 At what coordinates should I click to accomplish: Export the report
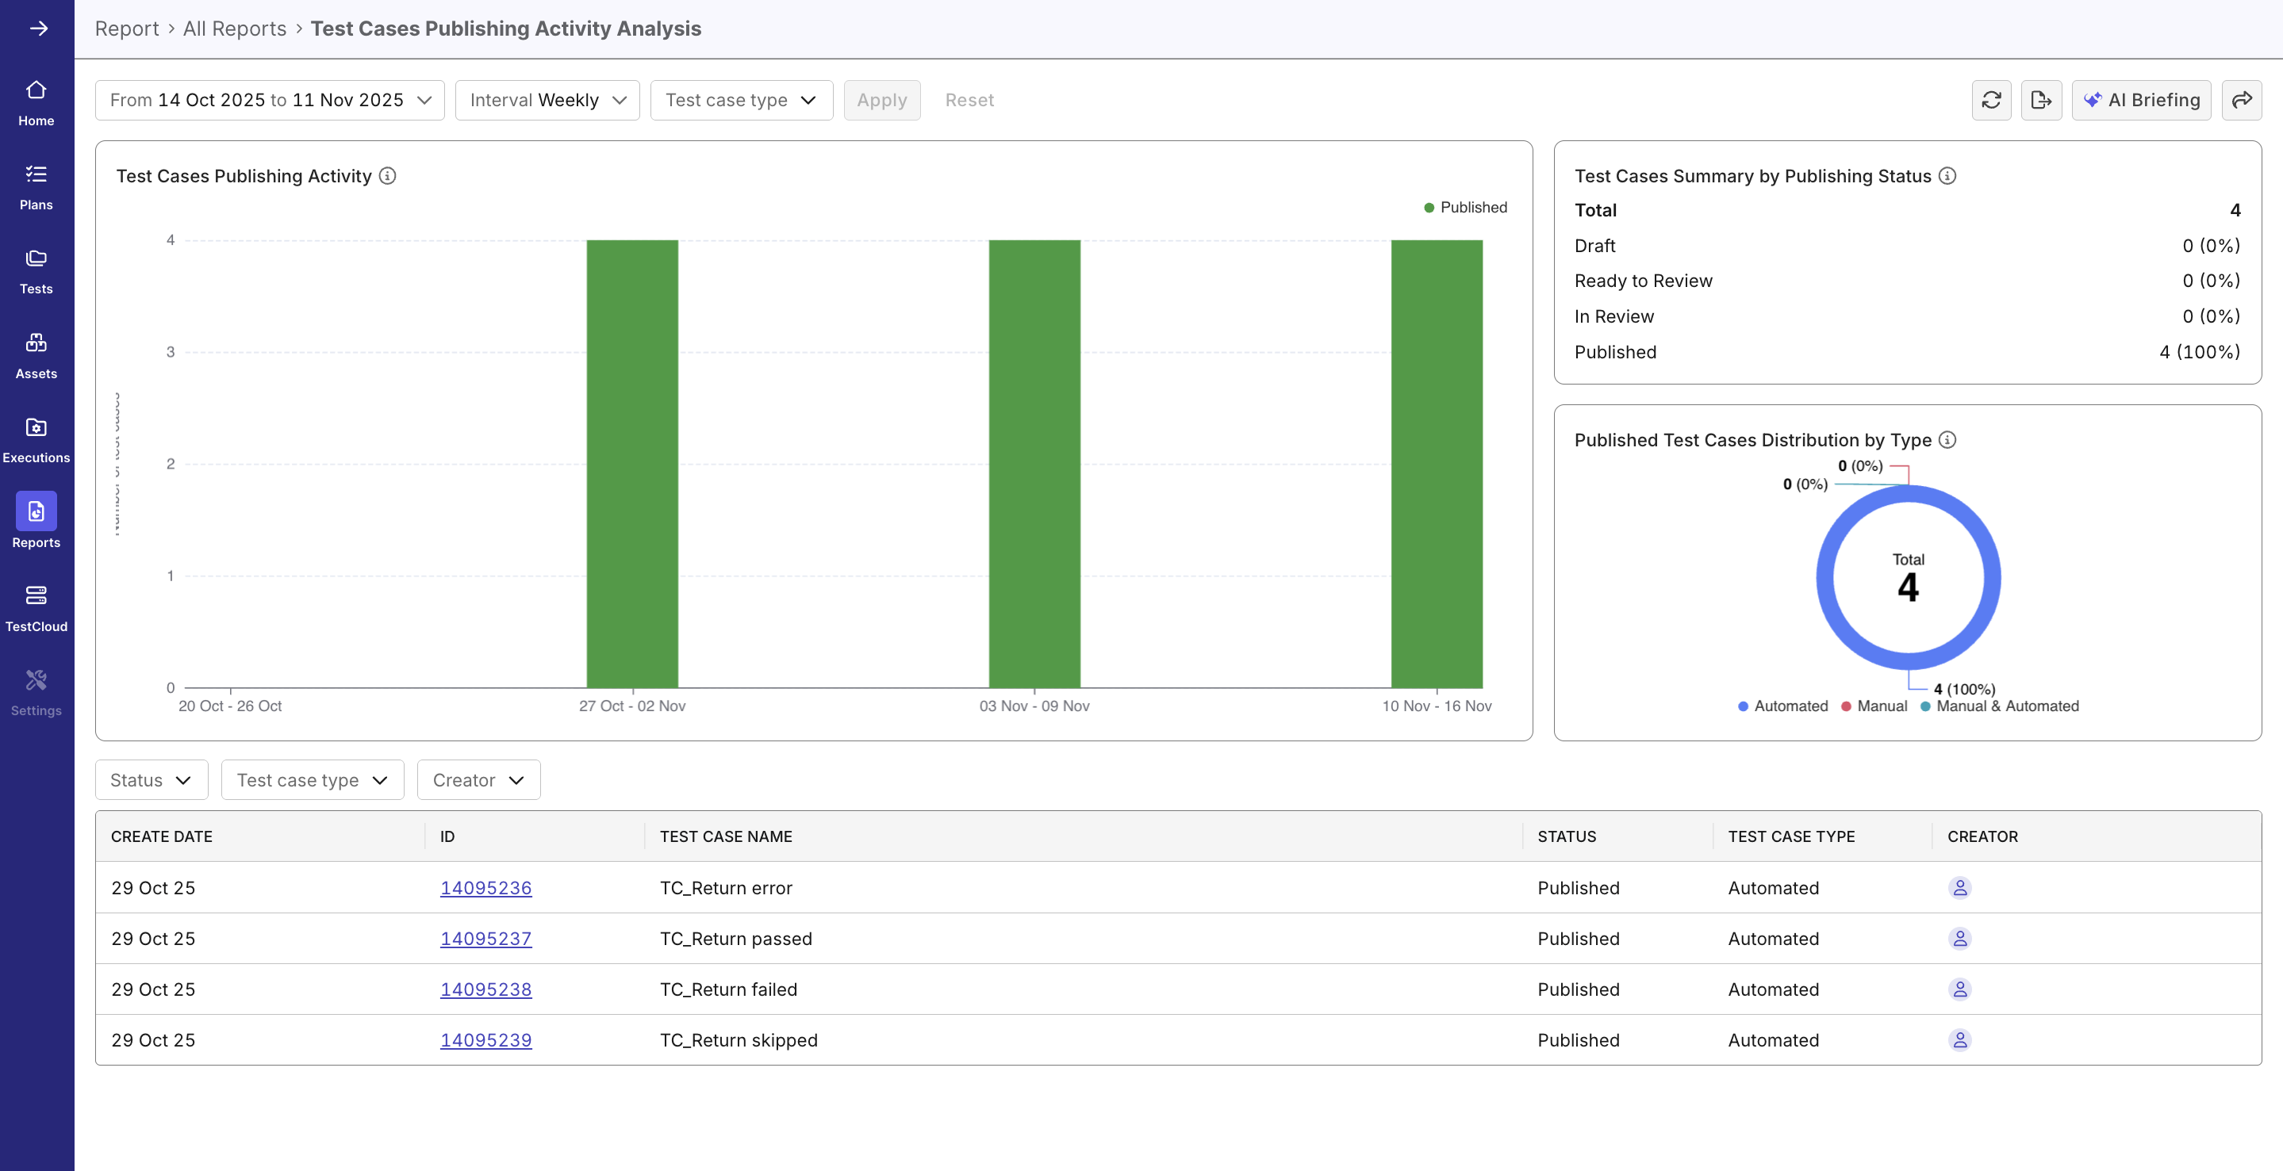[x=2041, y=100]
